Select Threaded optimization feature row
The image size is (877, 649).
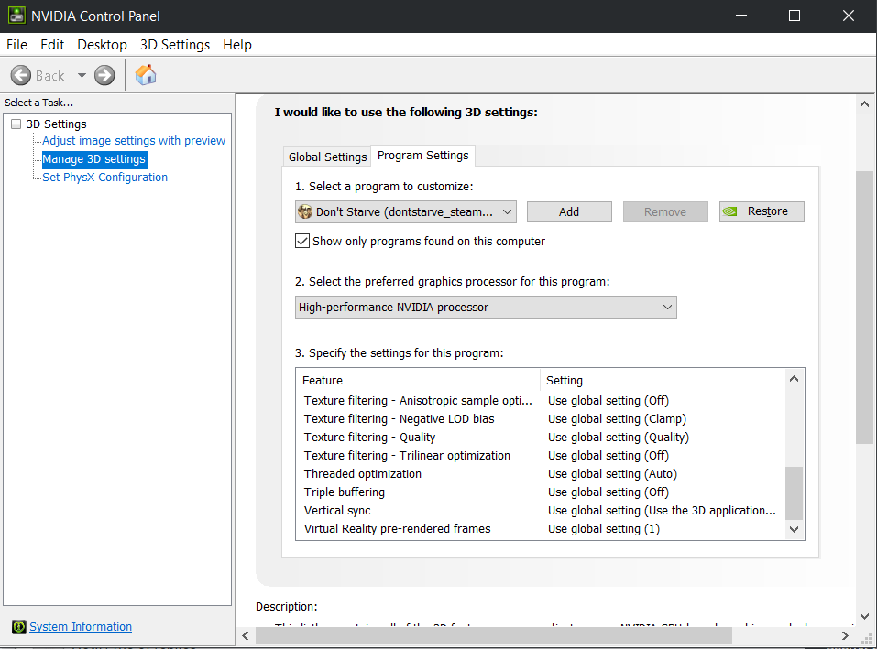tap(541, 473)
